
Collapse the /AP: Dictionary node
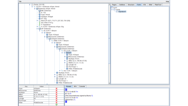coord(37,29)
